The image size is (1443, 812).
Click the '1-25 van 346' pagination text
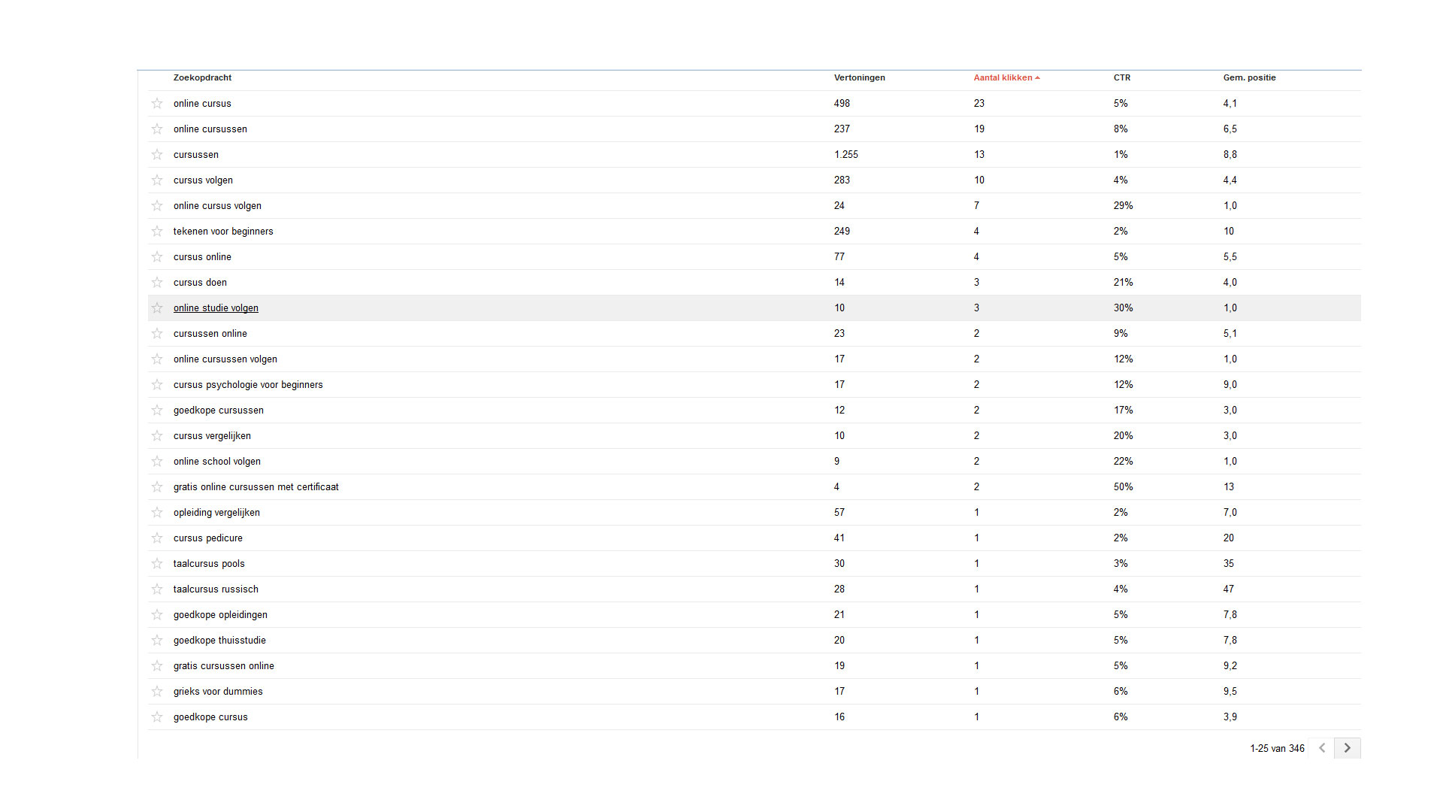click(x=1277, y=749)
